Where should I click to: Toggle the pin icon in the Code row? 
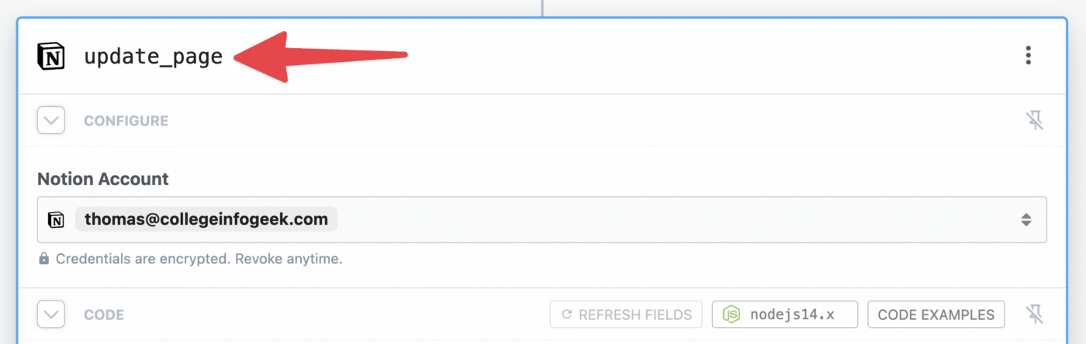pyautogui.click(x=1034, y=315)
